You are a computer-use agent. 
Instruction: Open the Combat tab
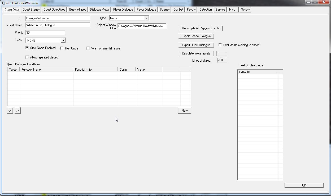(178, 10)
